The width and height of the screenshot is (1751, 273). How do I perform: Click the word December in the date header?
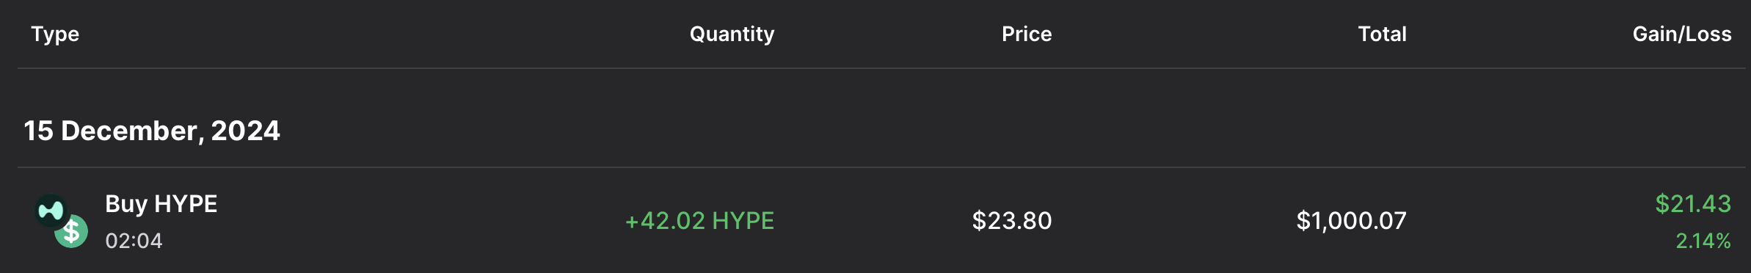(129, 131)
